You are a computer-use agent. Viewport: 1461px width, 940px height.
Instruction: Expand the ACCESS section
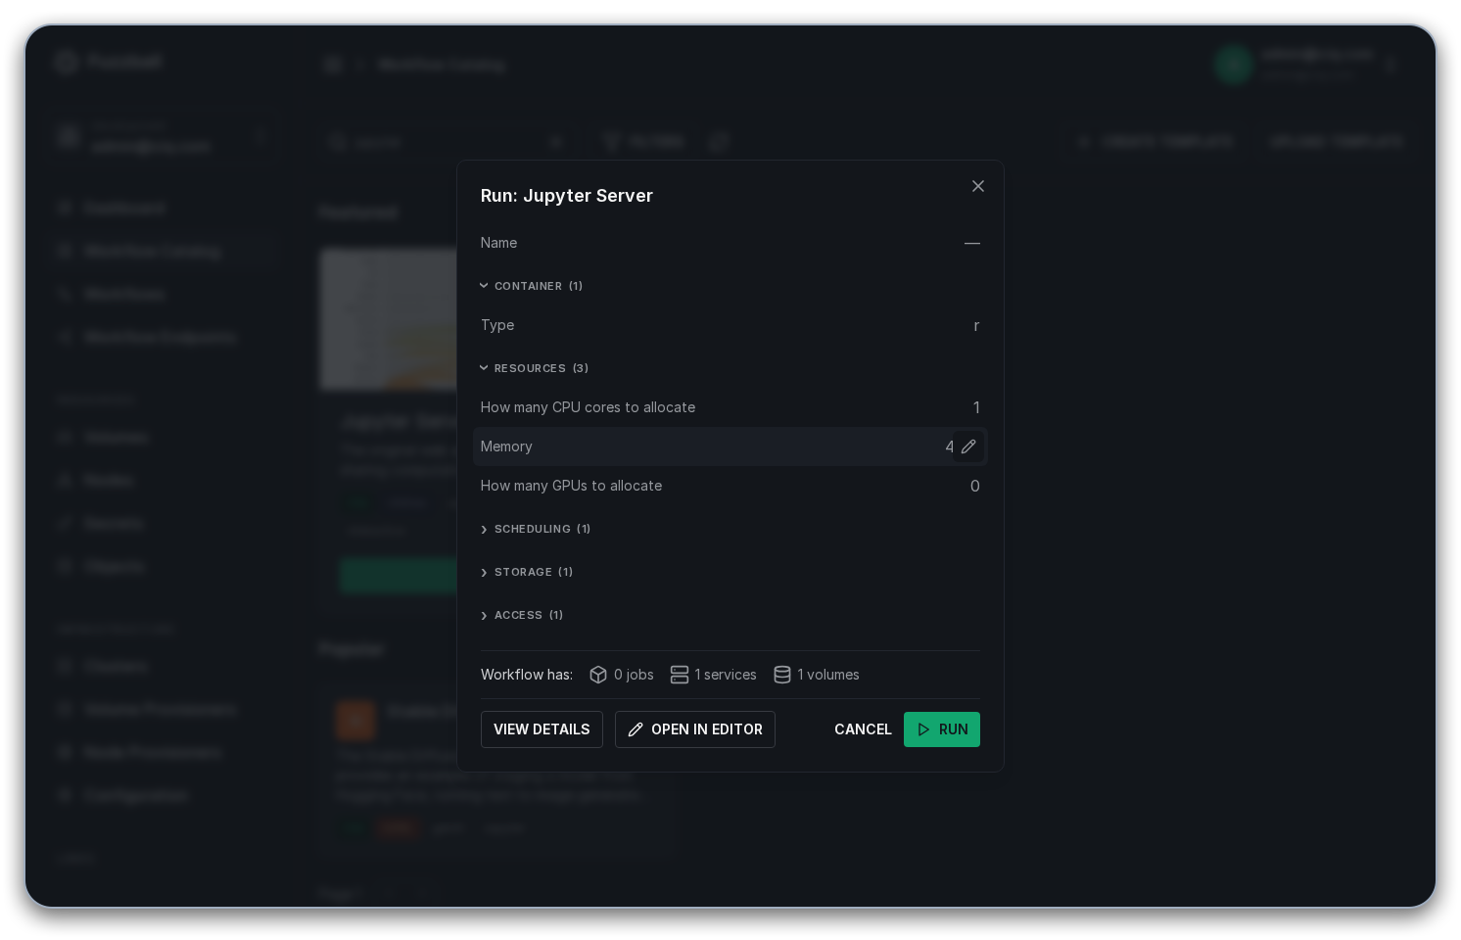pyautogui.click(x=521, y=615)
